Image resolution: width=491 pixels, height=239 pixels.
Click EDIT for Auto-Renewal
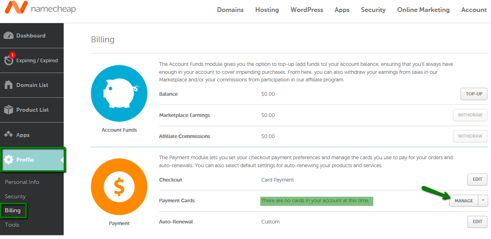pos(477,221)
